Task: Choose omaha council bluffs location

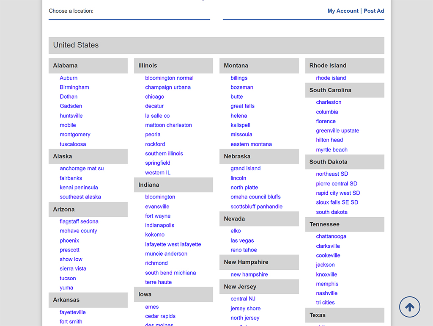Action: pos(255,197)
